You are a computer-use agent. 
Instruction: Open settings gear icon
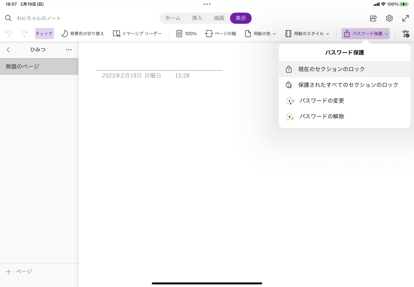pos(389,18)
